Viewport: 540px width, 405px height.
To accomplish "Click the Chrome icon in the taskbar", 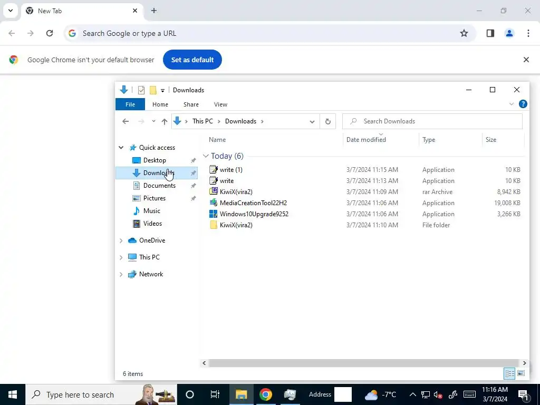I will pos(266,394).
